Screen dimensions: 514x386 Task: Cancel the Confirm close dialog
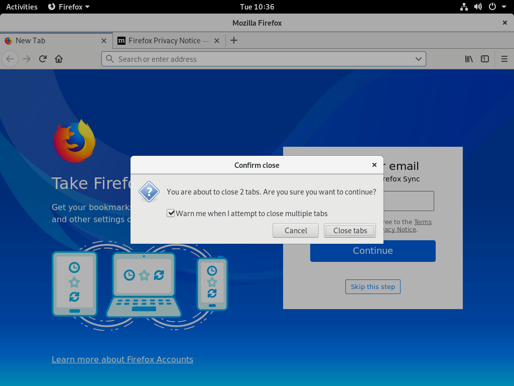tap(296, 230)
